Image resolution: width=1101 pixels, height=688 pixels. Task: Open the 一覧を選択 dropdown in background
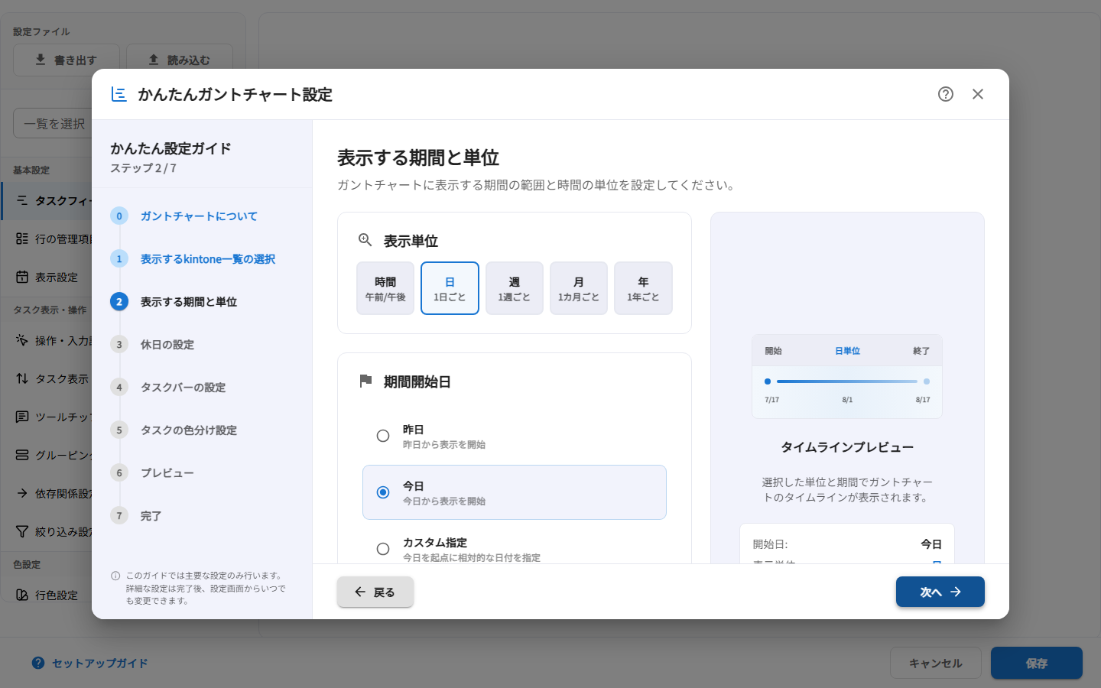(x=53, y=123)
